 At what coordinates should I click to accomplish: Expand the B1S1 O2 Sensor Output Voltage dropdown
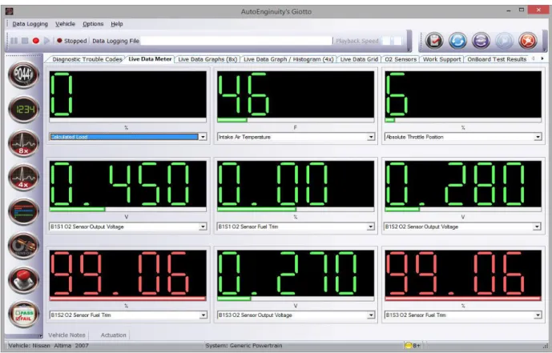(x=203, y=227)
